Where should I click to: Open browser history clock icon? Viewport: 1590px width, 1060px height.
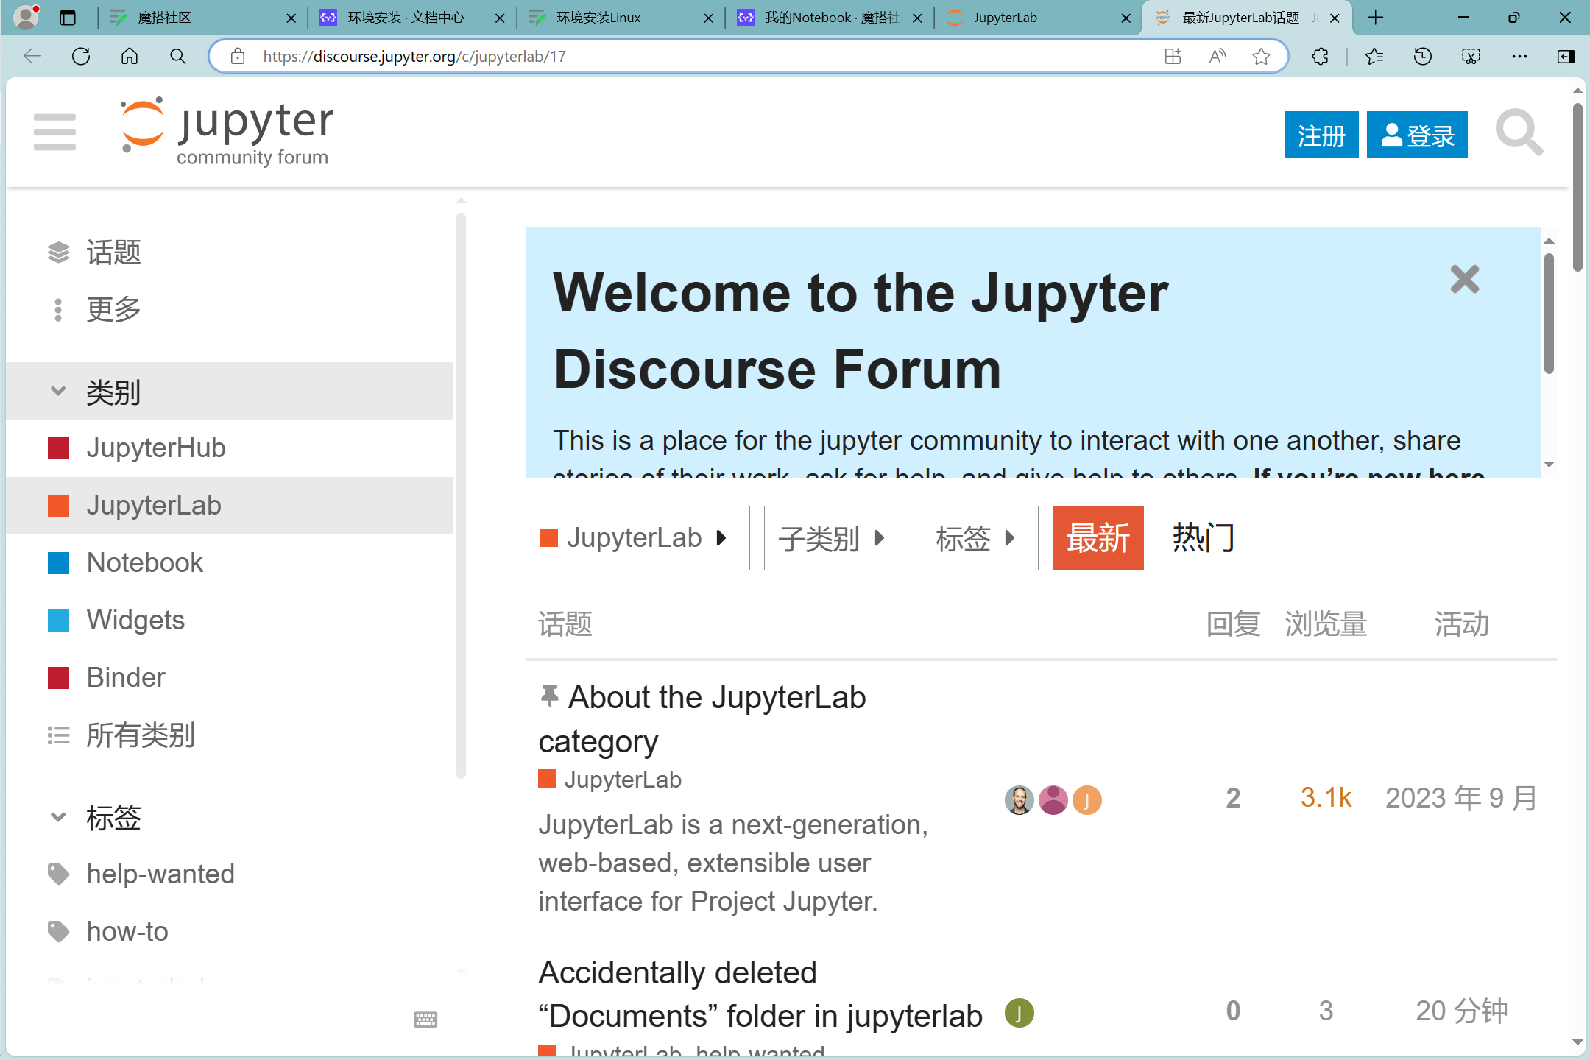[x=1423, y=57]
